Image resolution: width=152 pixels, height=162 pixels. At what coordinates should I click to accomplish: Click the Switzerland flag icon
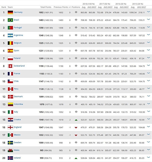point(10,66)
